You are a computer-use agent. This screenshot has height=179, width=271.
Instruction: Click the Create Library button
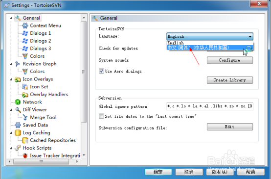(230, 80)
